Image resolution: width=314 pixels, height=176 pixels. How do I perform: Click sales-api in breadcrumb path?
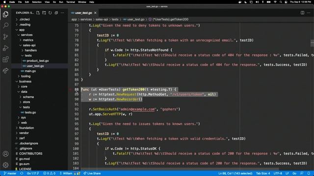102,20
